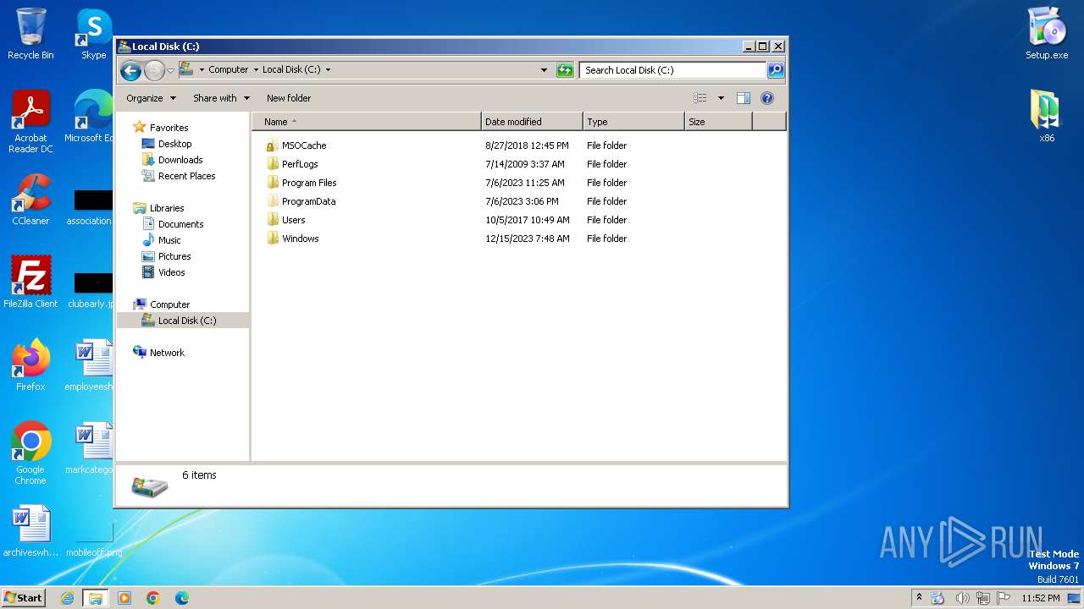Sort by the Type column header
1084x609 pixels.
[633, 122]
